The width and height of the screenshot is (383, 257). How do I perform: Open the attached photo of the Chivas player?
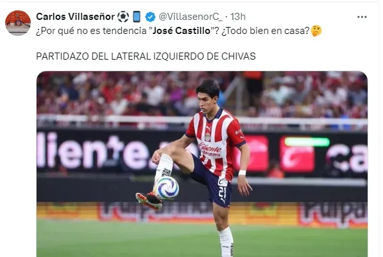pyautogui.click(x=202, y=164)
